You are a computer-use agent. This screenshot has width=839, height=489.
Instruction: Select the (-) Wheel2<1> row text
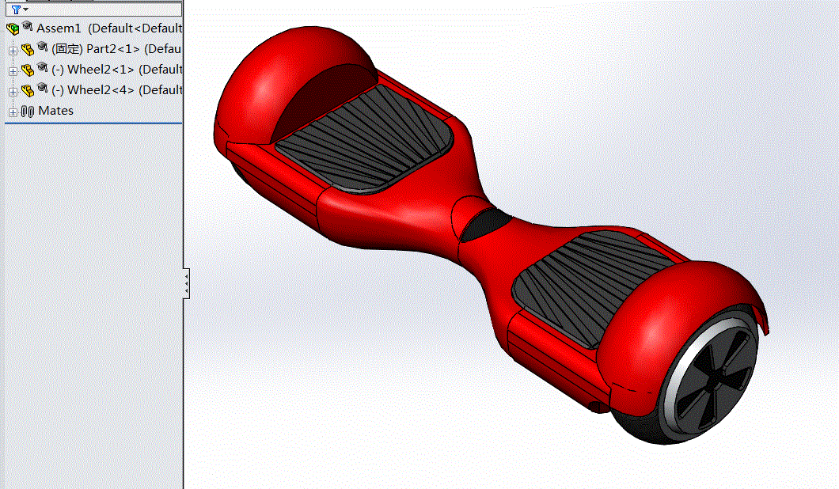[116, 70]
